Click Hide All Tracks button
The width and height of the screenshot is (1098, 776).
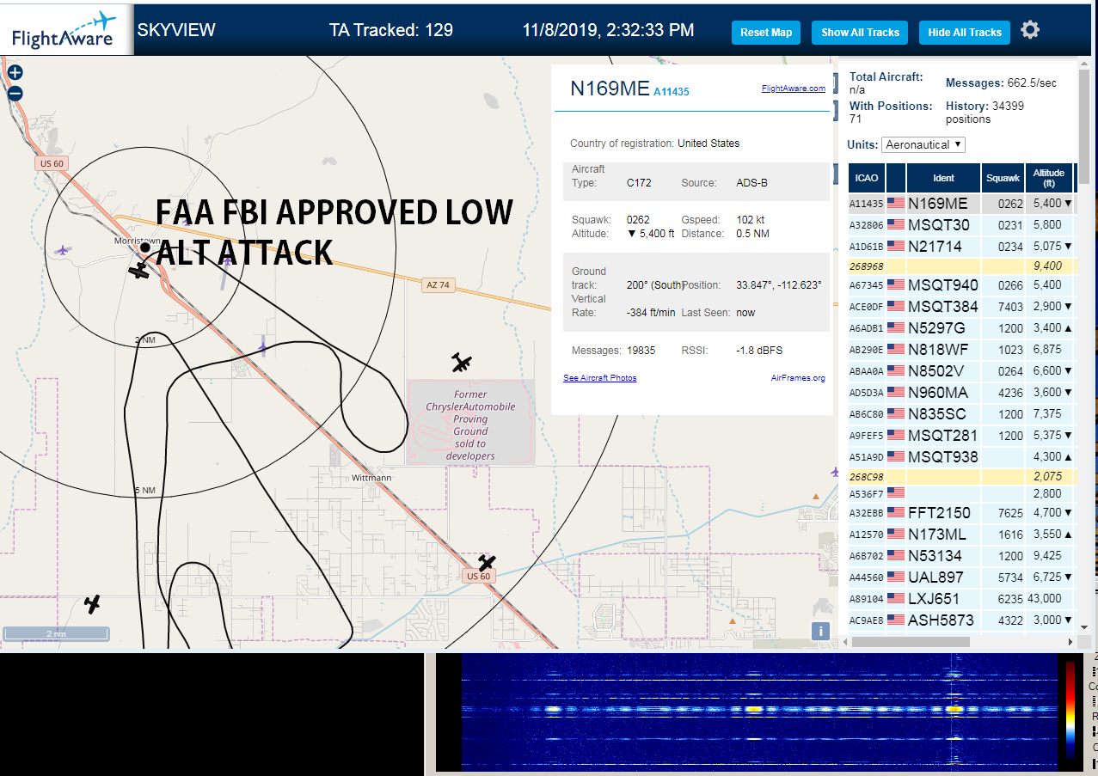965,33
